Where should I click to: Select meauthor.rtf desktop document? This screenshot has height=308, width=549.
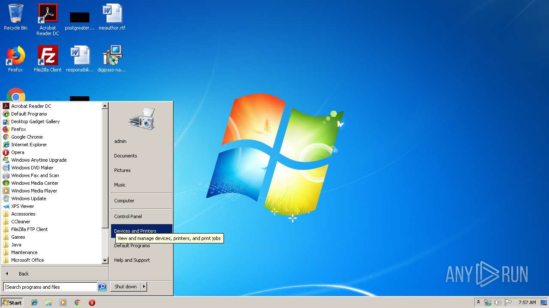coord(112,18)
